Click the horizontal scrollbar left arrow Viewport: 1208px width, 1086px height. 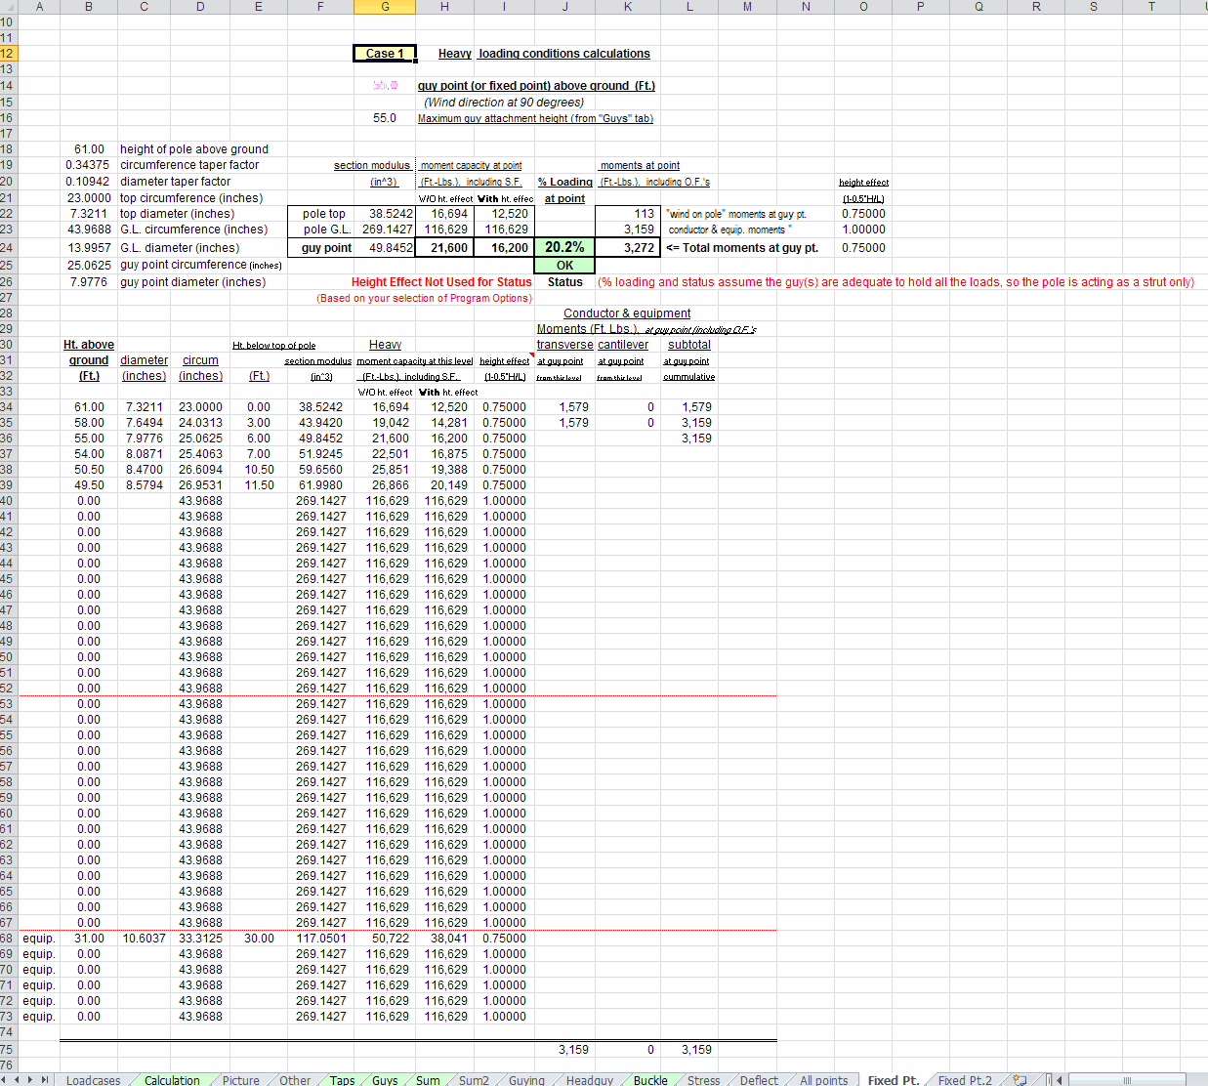pyautogui.click(x=1060, y=1079)
